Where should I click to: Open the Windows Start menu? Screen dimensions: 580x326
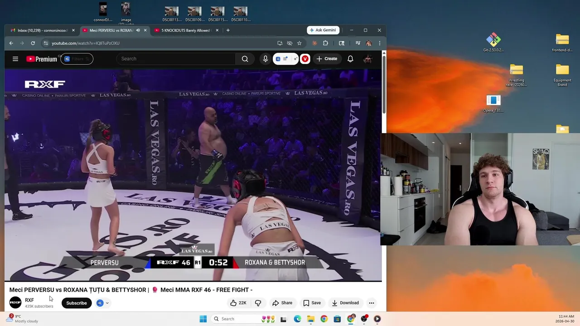(x=203, y=319)
